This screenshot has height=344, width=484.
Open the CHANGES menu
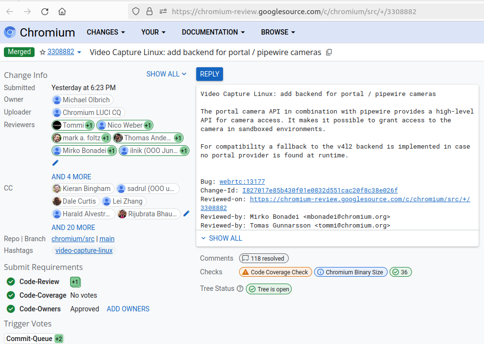coord(106,32)
